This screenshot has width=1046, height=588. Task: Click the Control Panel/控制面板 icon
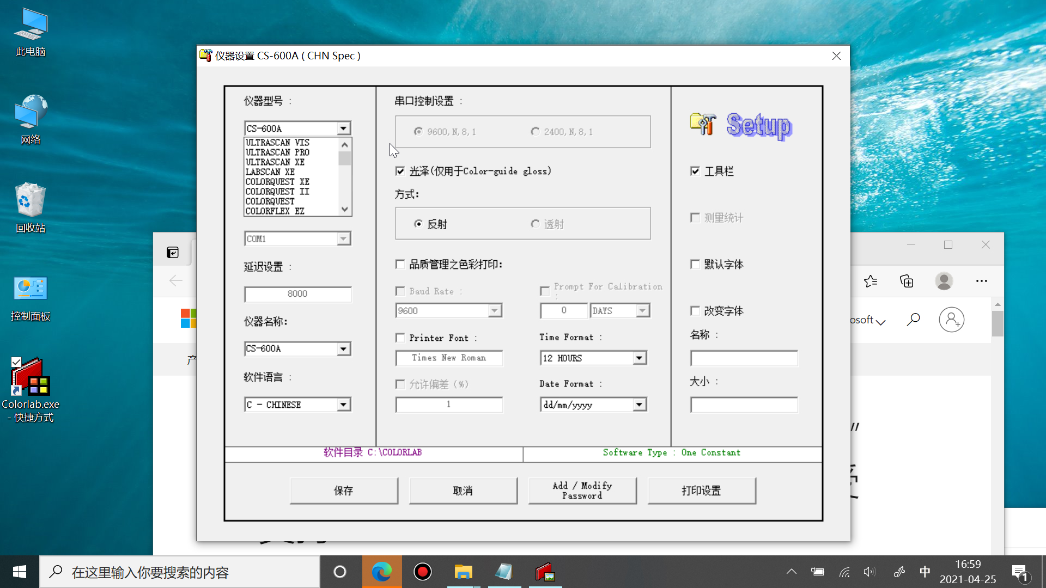pos(29,291)
